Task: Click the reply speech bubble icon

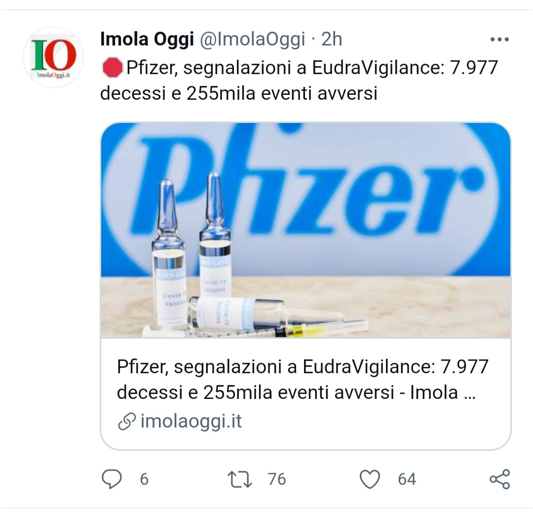Action: 112,479
